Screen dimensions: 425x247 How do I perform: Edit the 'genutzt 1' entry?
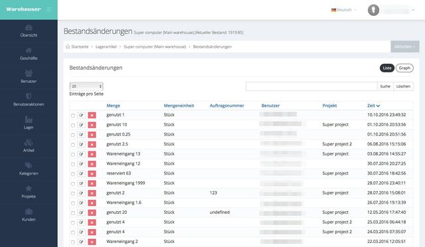click(81, 116)
